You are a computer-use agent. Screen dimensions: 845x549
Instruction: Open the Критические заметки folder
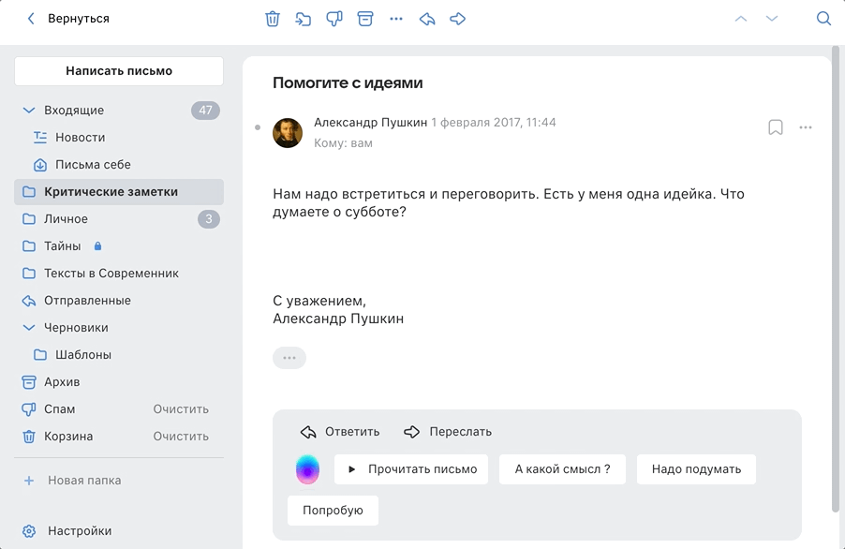[119, 192]
